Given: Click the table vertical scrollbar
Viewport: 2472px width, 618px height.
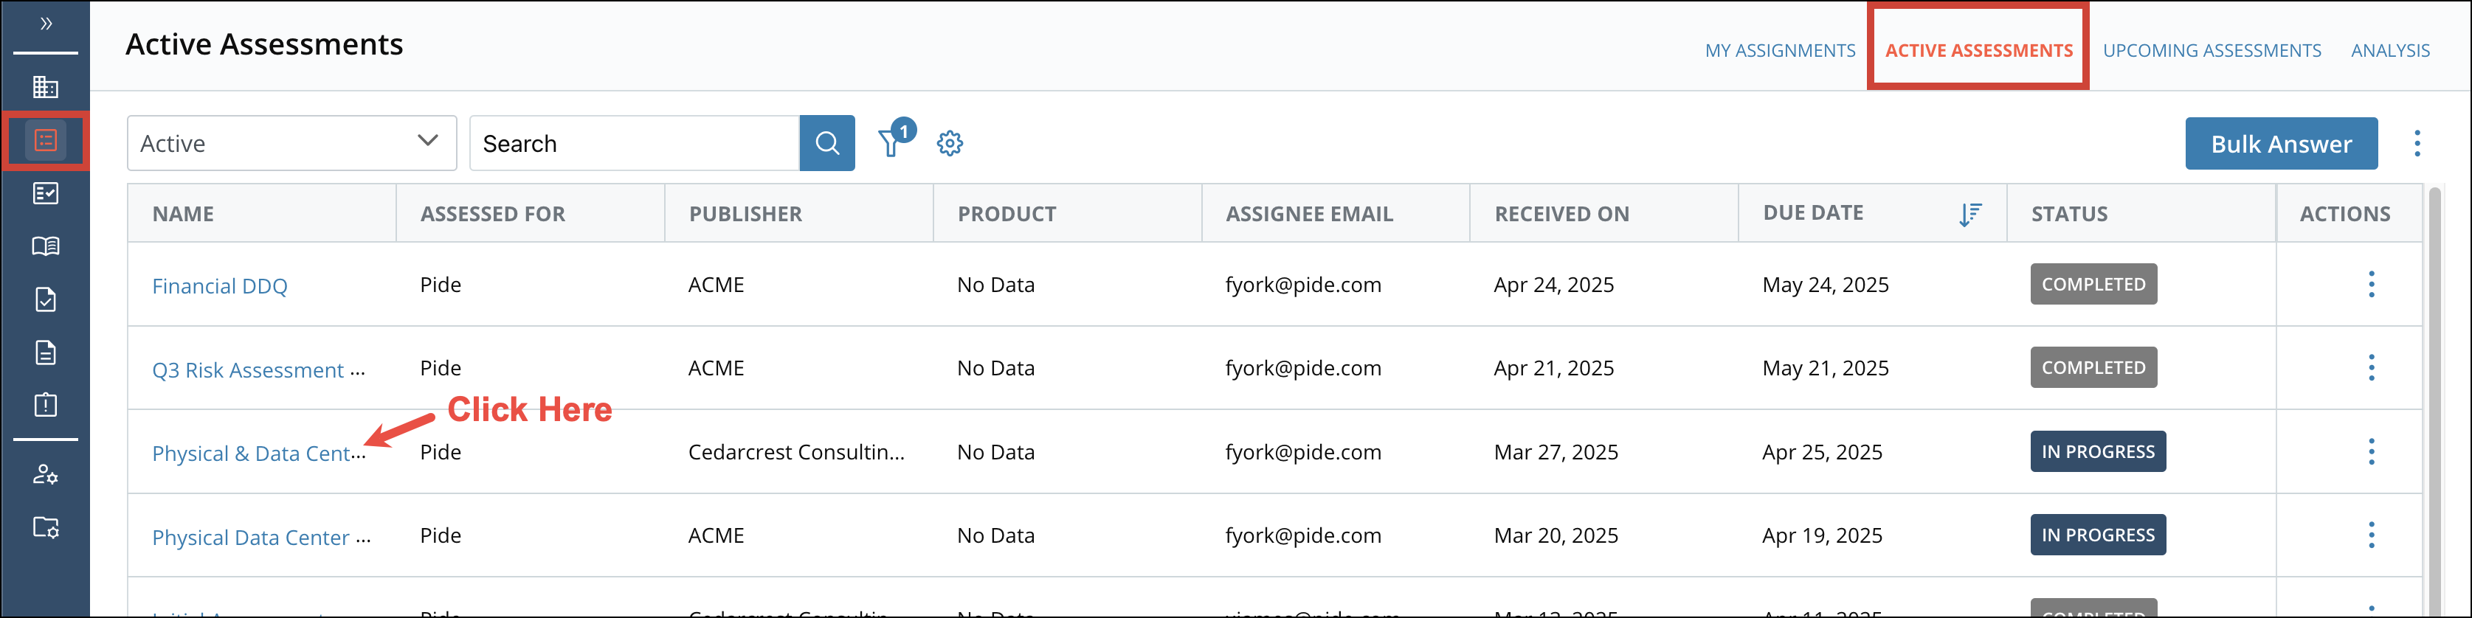Looking at the screenshot, I should 2434,400.
